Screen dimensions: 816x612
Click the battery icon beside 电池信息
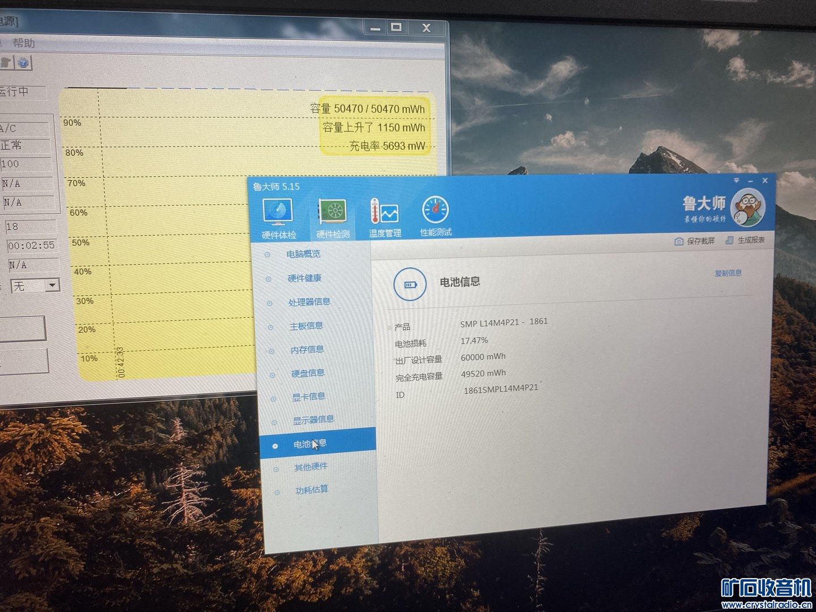(x=410, y=284)
